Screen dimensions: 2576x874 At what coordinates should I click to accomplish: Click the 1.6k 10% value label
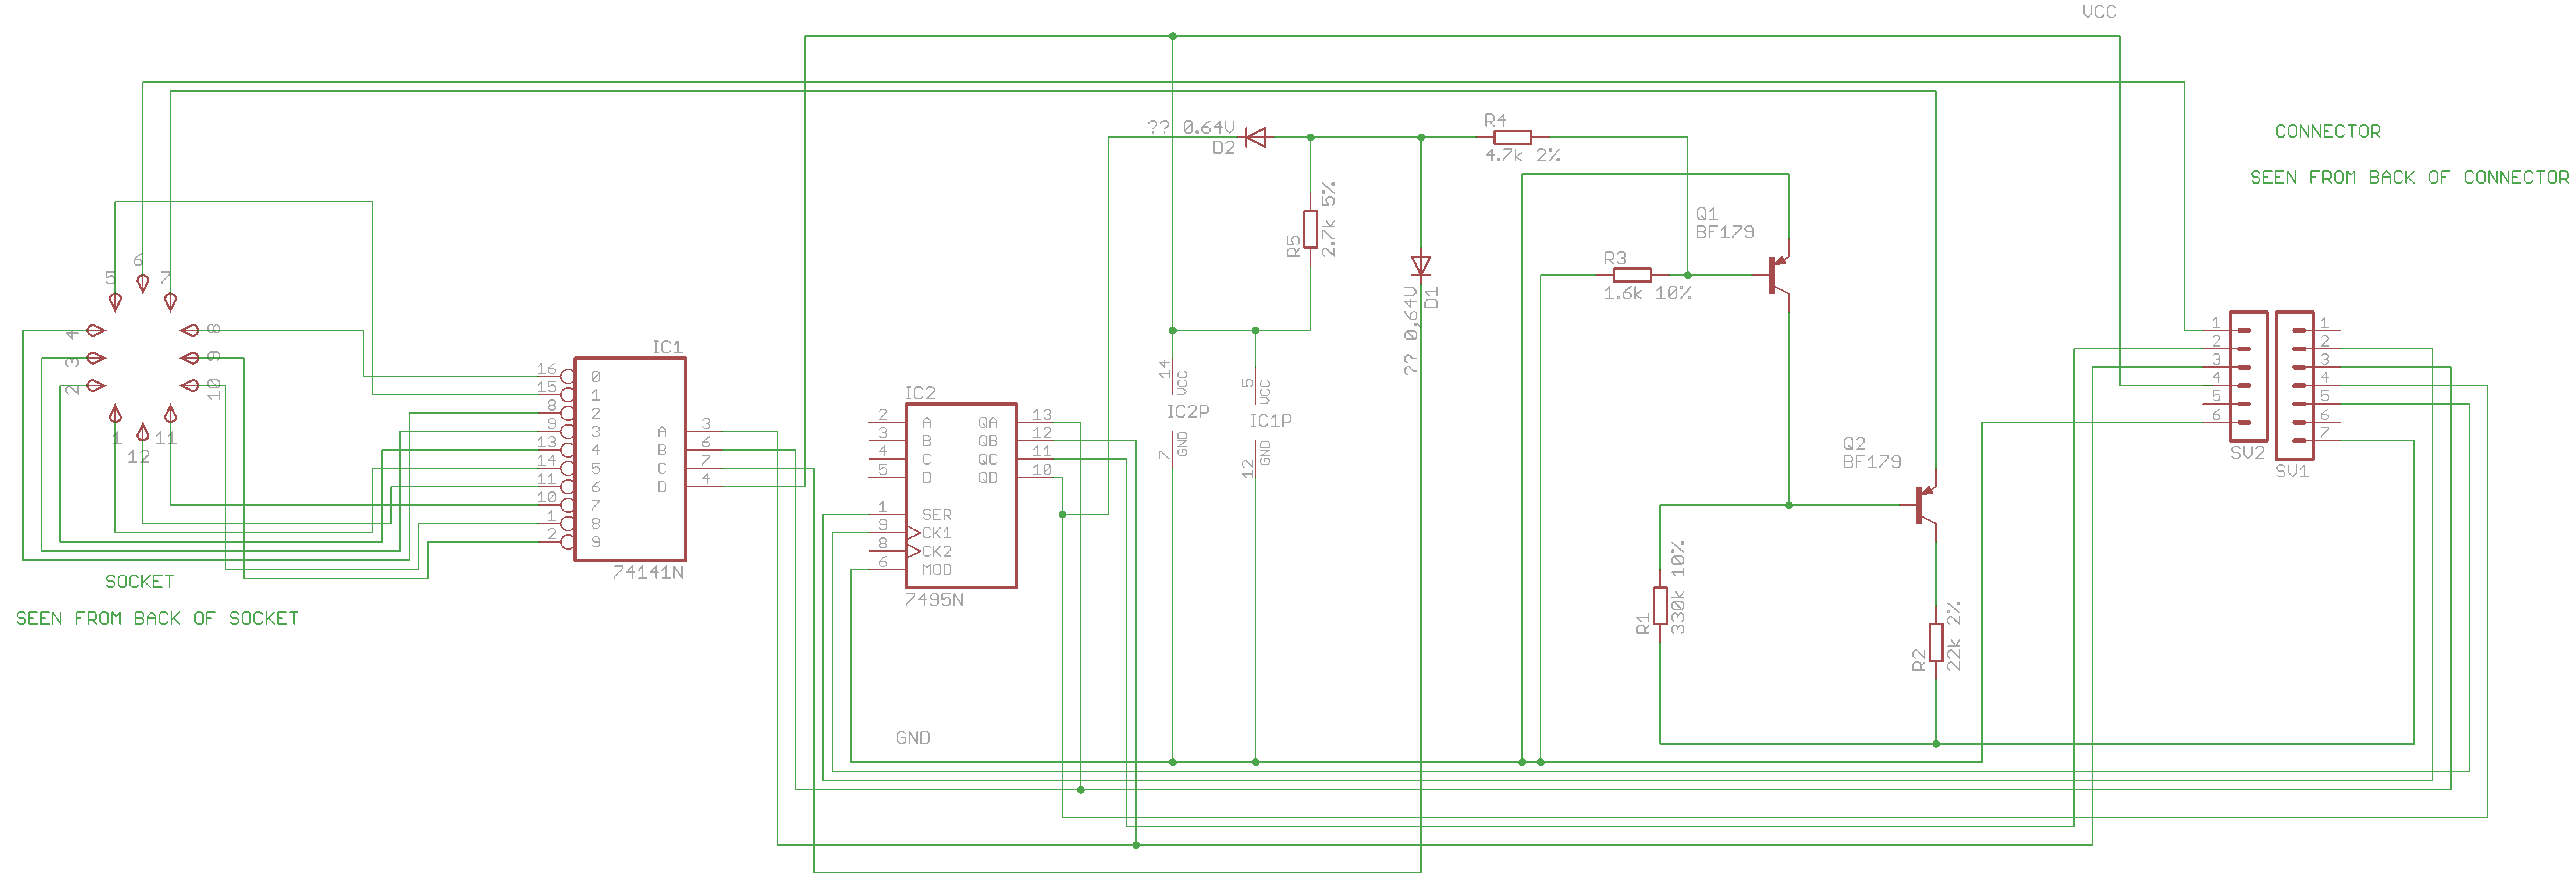[1648, 293]
